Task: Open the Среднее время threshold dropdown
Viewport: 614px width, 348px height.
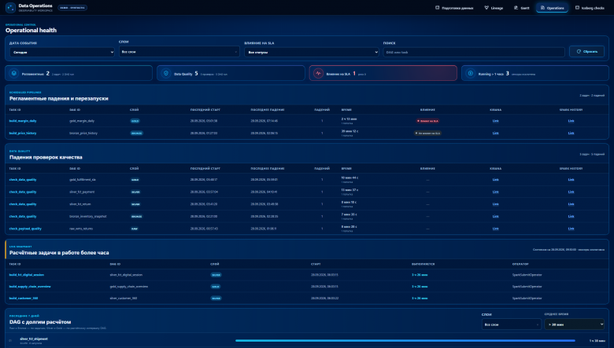Action: (574, 324)
